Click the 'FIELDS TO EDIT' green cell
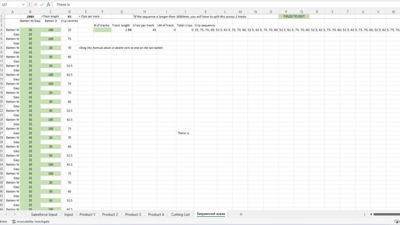The width and height of the screenshot is (400, 225). pos(294,16)
